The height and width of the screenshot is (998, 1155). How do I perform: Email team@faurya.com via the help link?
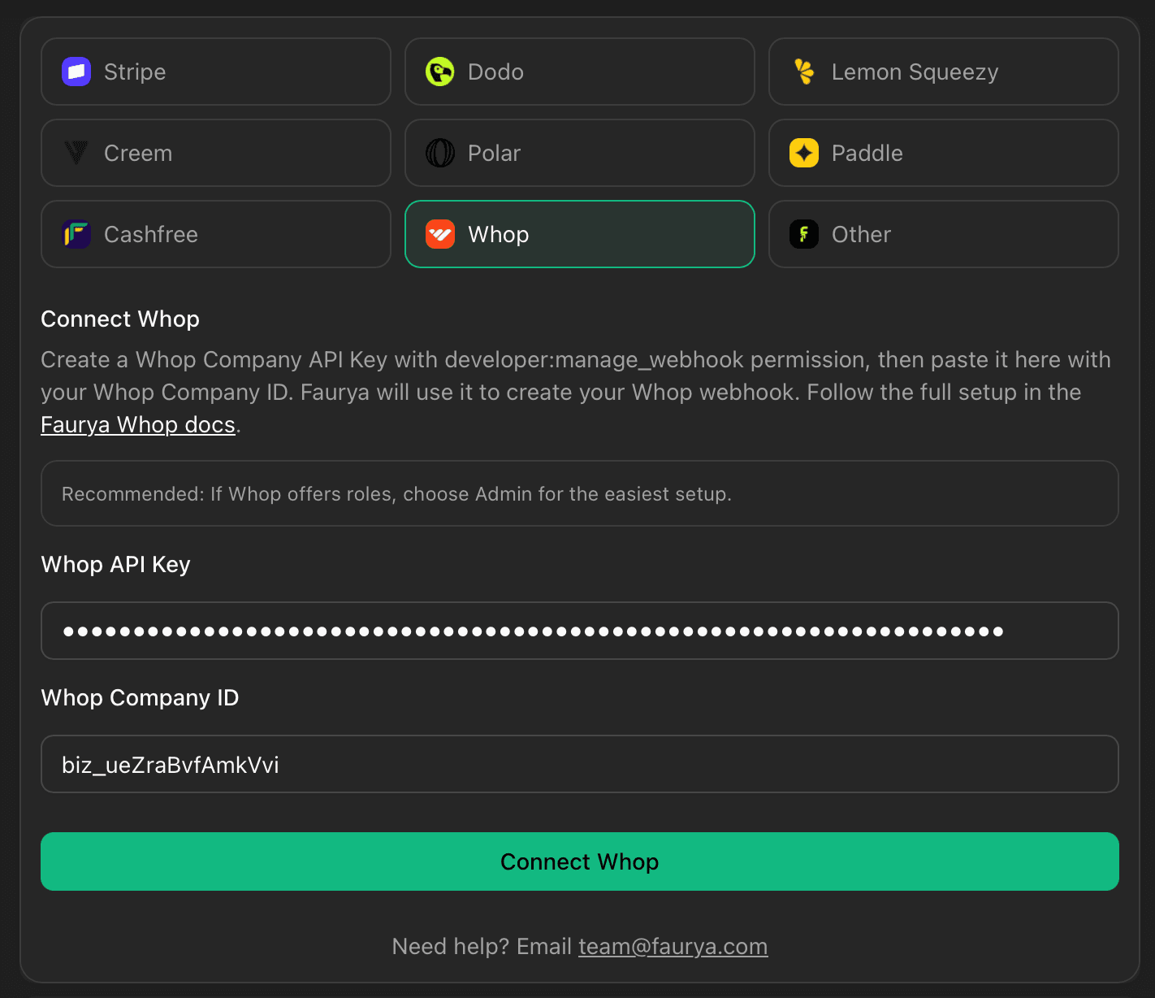[673, 947]
